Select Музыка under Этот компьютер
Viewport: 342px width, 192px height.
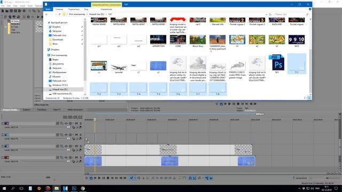(56, 77)
